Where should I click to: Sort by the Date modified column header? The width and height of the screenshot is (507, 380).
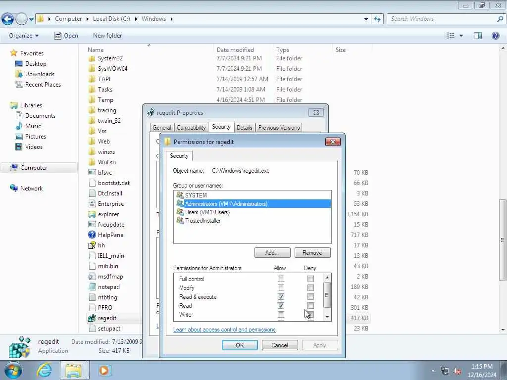tap(243, 50)
